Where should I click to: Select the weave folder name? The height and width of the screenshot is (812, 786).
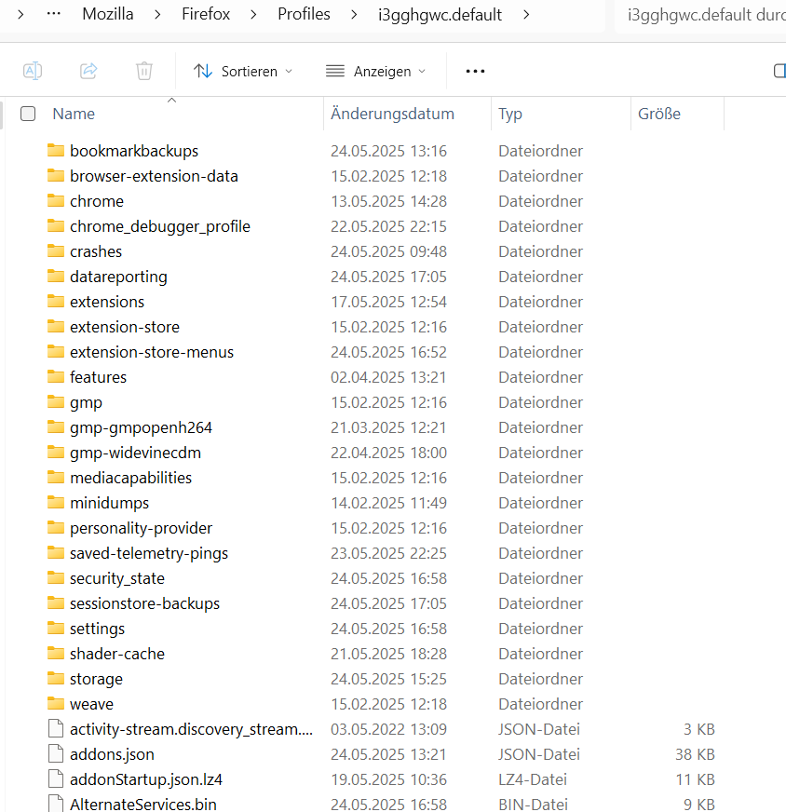pyautogui.click(x=91, y=704)
